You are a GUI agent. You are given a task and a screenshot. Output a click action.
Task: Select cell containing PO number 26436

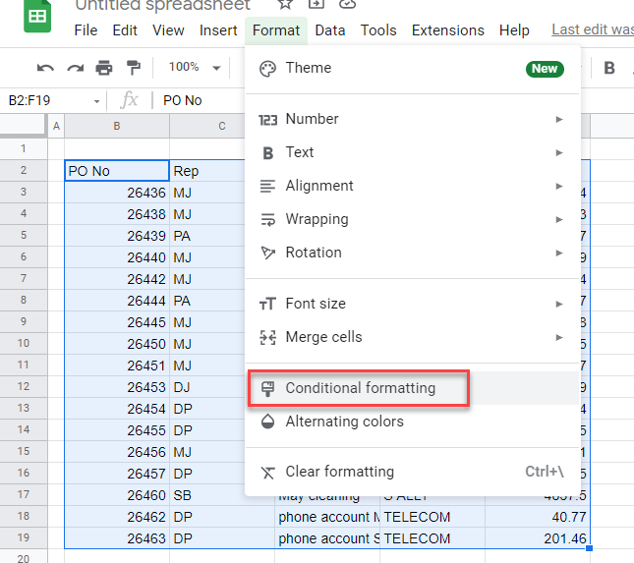[x=116, y=192]
